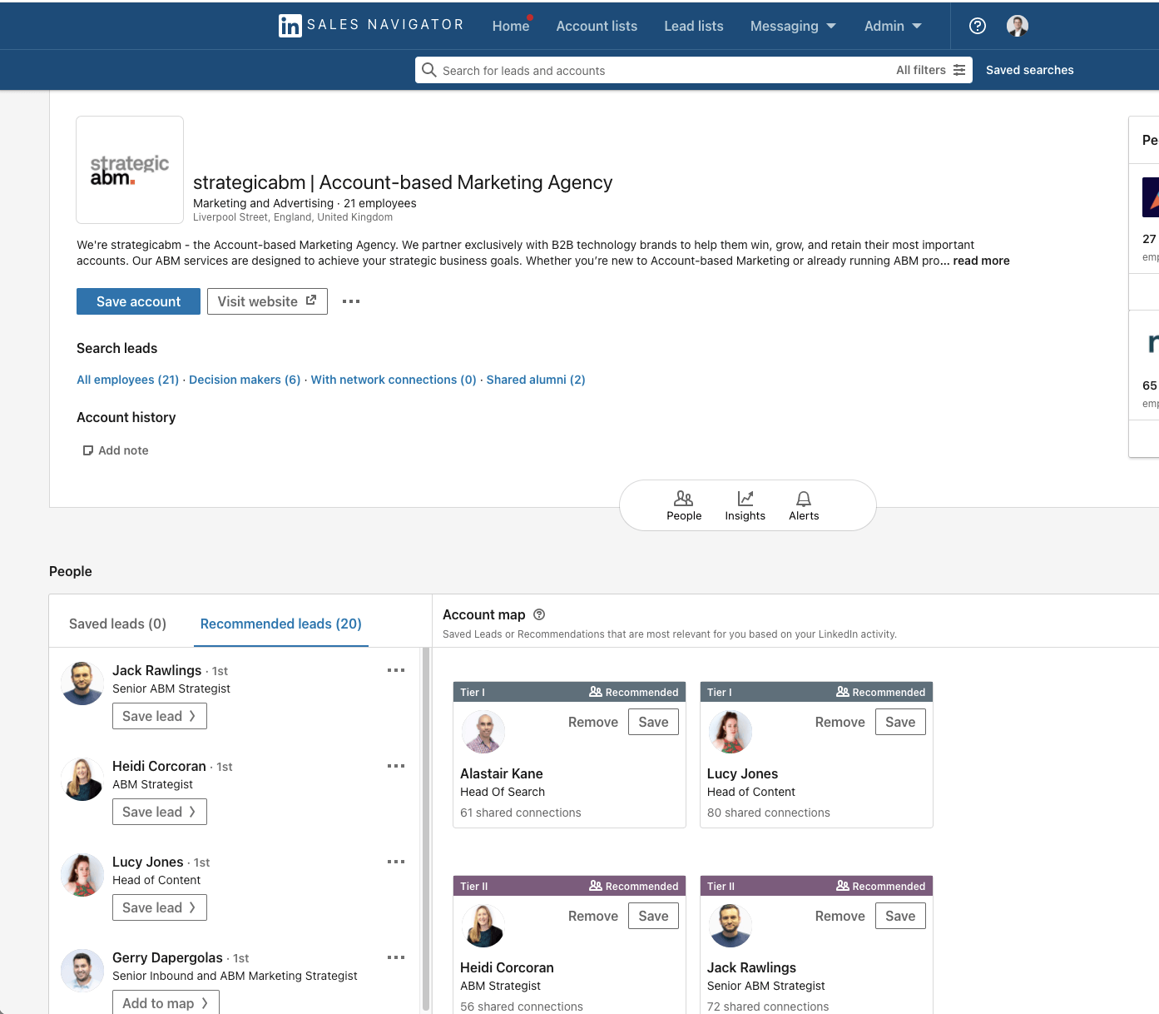Expand the Admin dropdown menu
The height and width of the screenshot is (1014, 1159).
coord(893,26)
